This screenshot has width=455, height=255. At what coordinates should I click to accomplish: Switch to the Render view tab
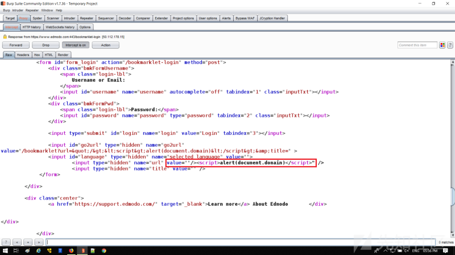(63, 55)
